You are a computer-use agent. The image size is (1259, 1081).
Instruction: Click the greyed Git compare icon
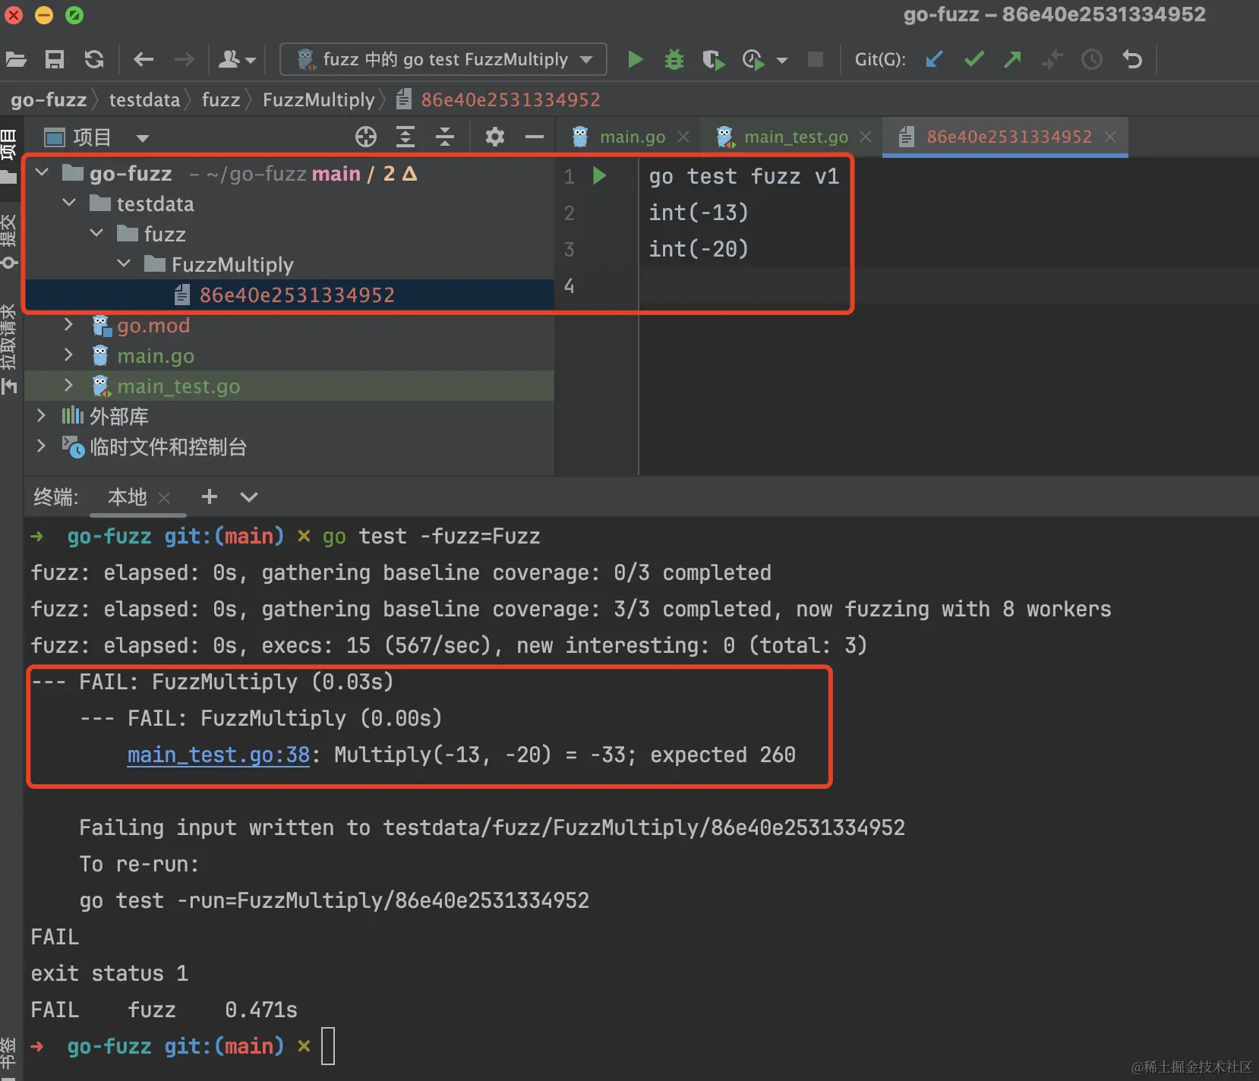(1052, 59)
